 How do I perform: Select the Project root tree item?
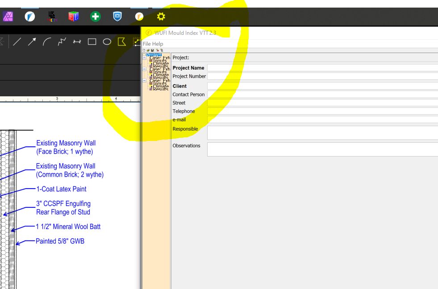(x=154, y=55)
